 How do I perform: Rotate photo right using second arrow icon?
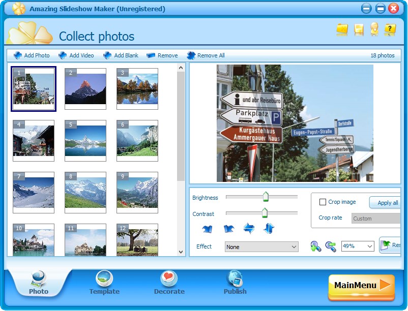(229, 229)
